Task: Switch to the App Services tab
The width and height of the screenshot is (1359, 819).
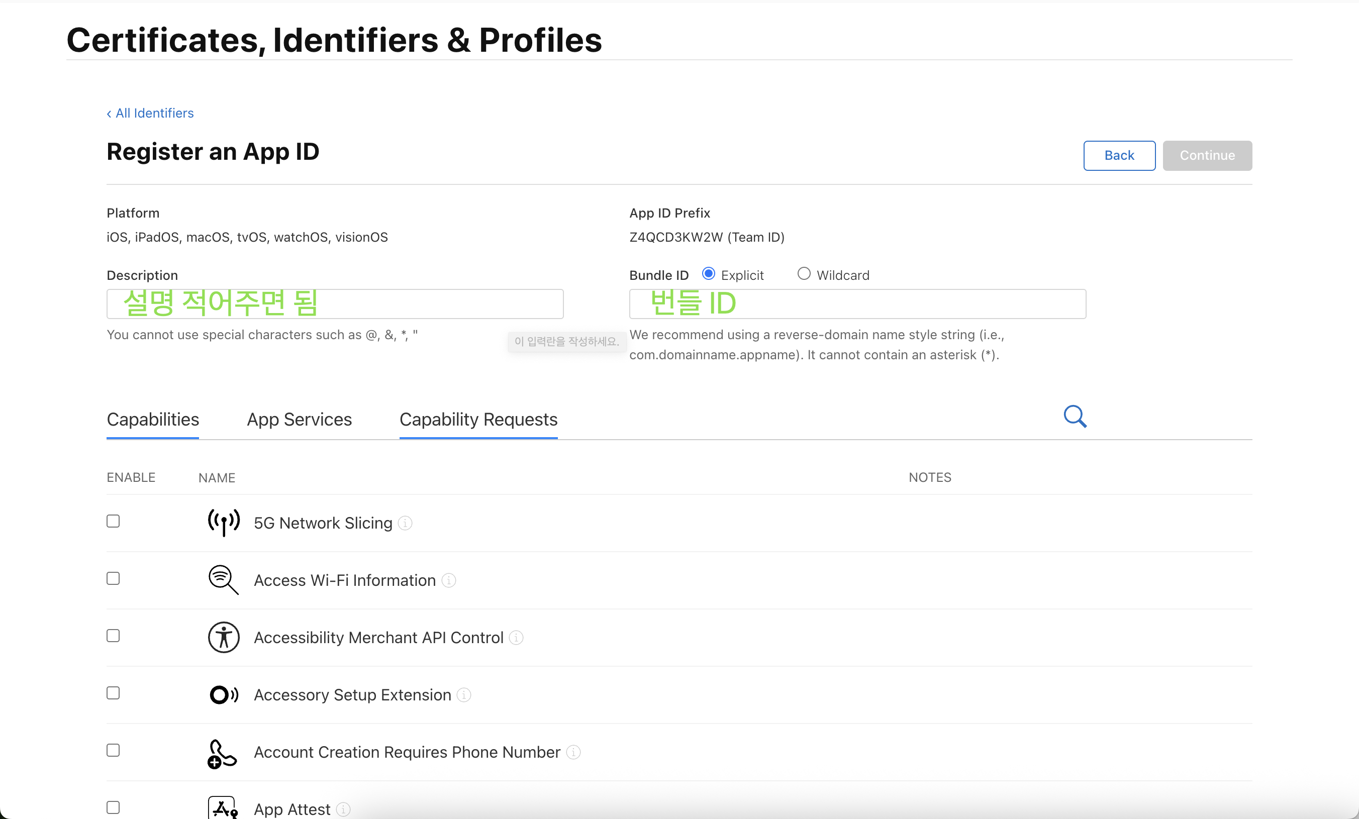Action: point(299,420)
